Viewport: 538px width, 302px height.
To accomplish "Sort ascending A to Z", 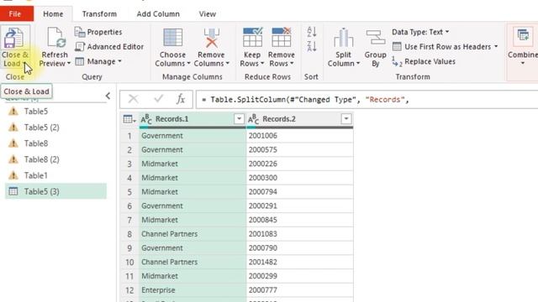I will pos(312,32).
